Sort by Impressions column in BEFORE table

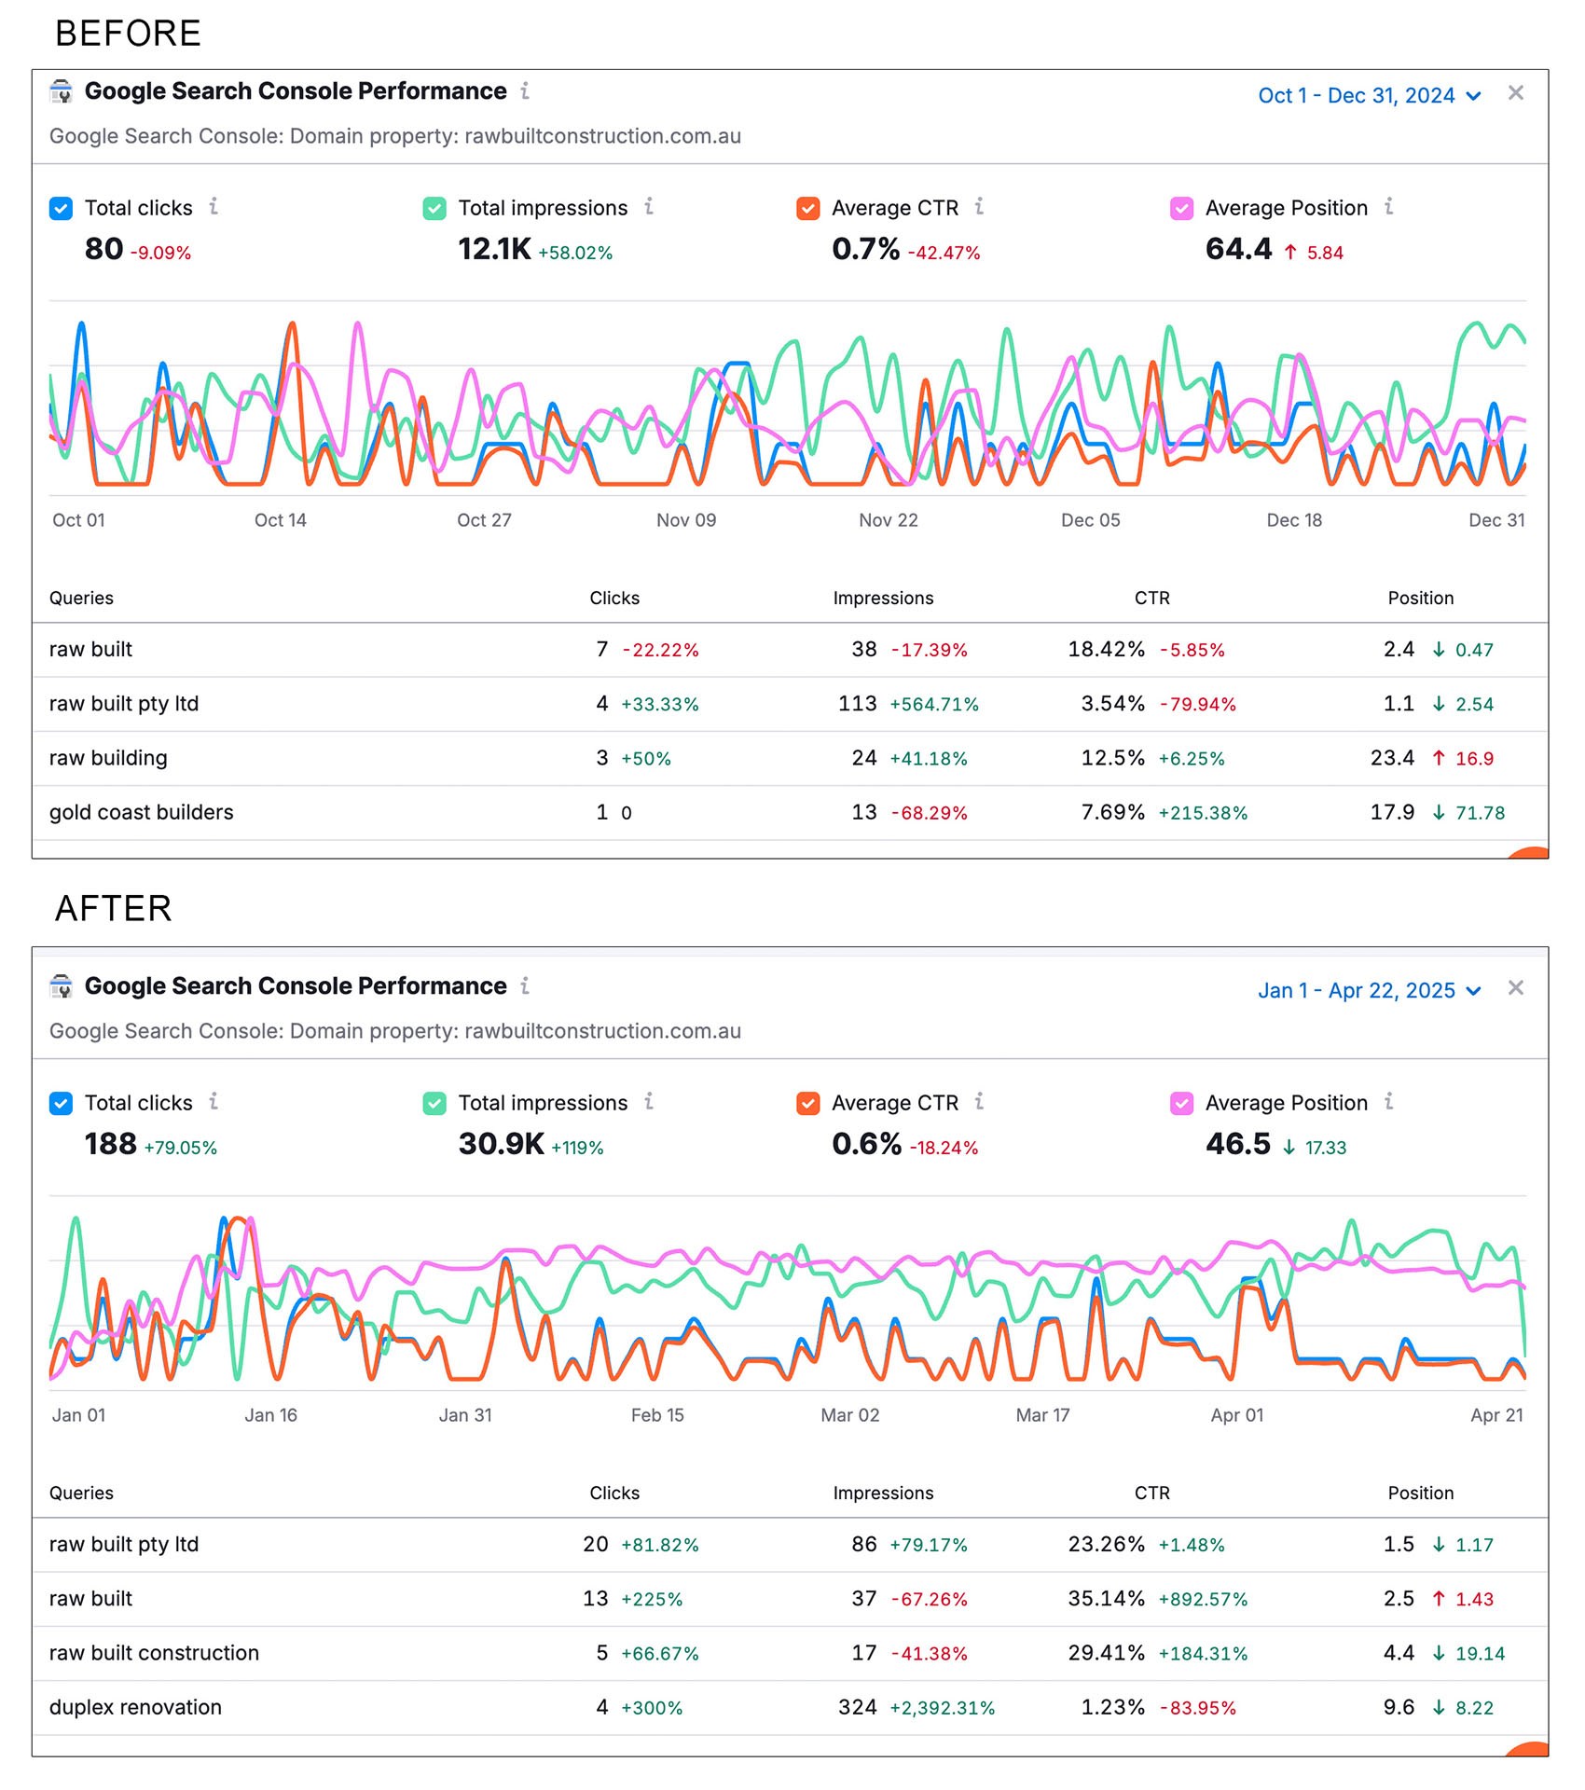click(x=883, y=598)
